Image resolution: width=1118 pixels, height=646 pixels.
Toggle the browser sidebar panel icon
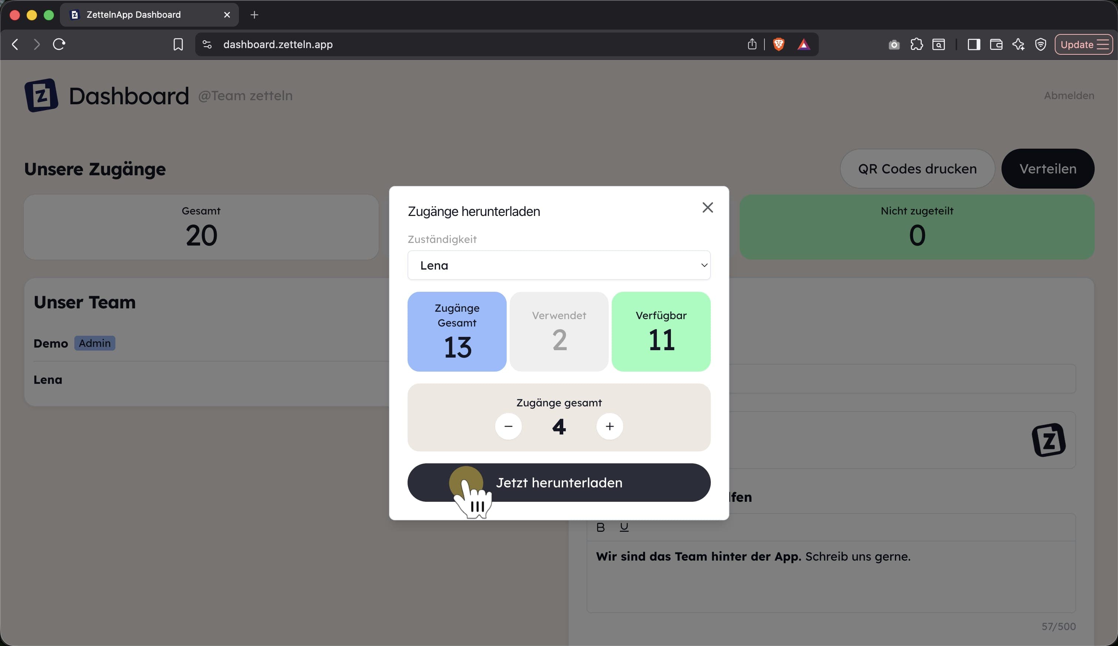pos(974,44)
